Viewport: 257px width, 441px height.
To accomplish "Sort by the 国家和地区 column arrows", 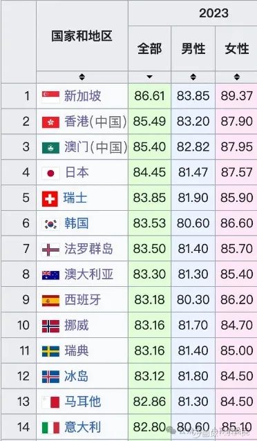I will [82, 77].
